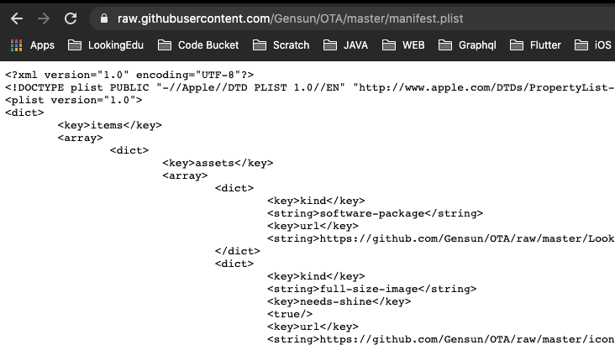
Task: Click the forward navigation arrow
Action: [x=43, y=18]
